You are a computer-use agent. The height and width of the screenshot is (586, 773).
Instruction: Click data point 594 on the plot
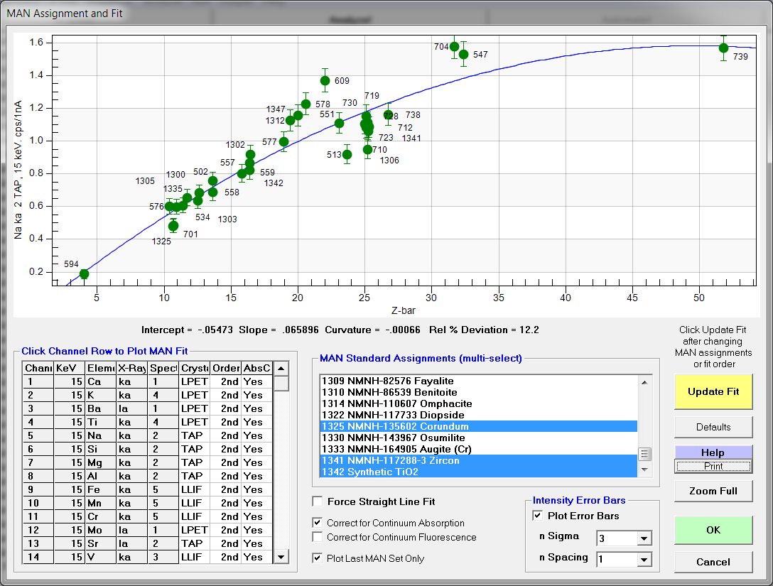[85, 274]
